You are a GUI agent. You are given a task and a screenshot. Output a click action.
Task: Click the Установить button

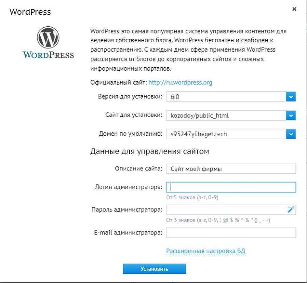(x=154, y=269)
